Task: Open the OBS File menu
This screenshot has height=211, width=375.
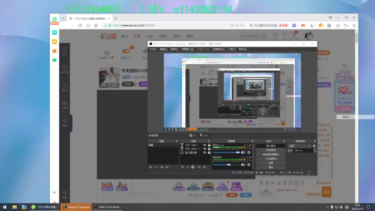Action: pyautogui.click(x=153, y=49)
